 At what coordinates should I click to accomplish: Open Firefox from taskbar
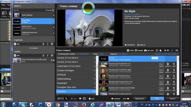[x=84, y=105]
